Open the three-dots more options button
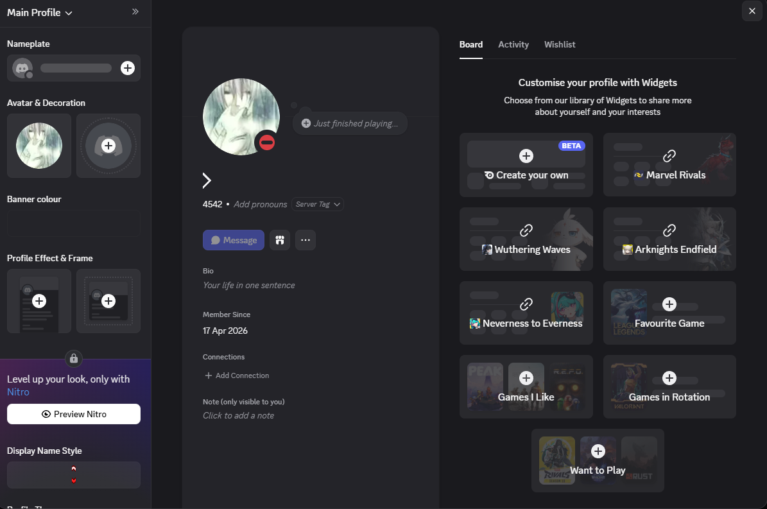Viewport: 767px width, 509px height. 306,240
